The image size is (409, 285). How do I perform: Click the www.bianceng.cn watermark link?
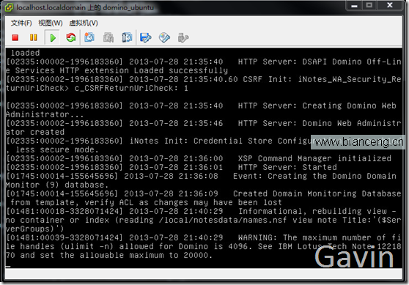[358, 142]
